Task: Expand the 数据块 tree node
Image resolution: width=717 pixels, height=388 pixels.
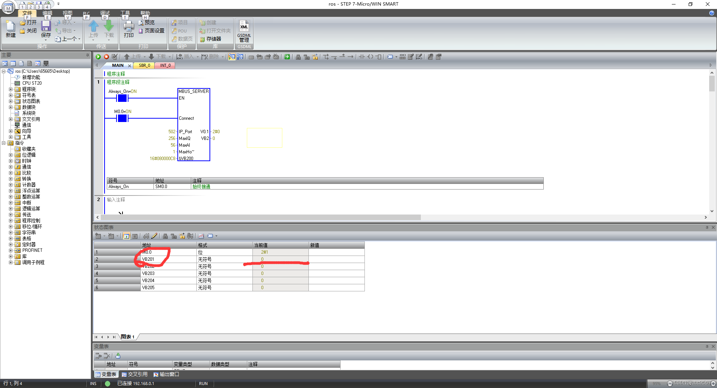Action: click(x=11, y=107)
